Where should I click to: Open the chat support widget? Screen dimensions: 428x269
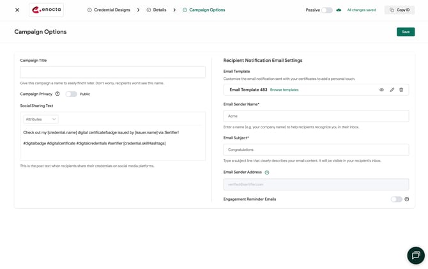pos(416,256)
